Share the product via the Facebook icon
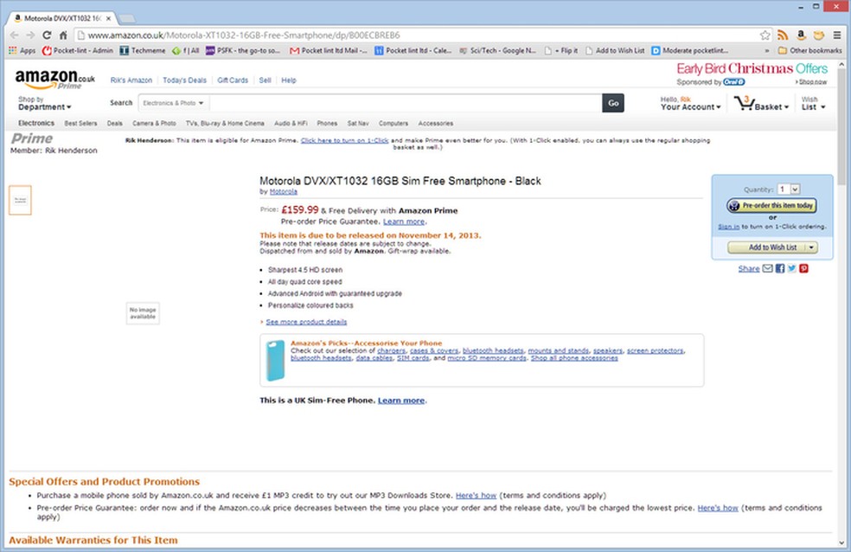 tap(780, 268)
